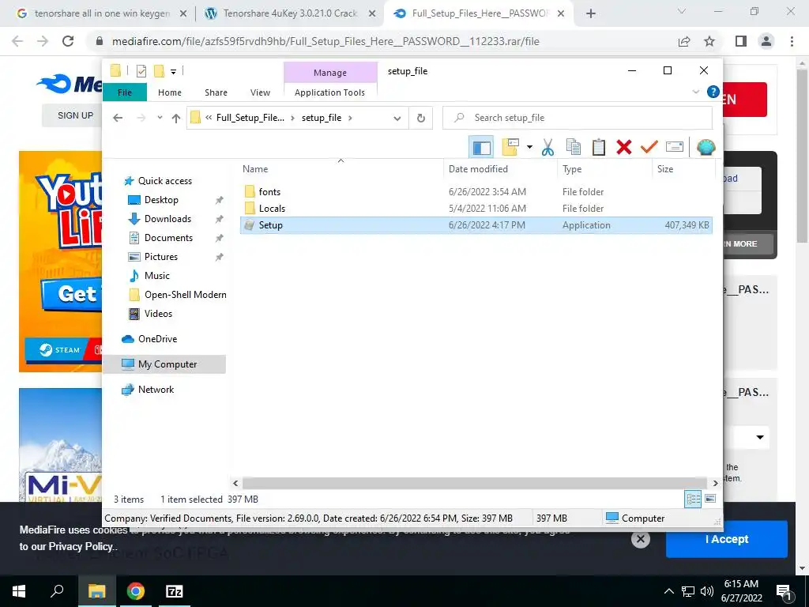Open Desktop in navigation pane
The height and width of the screenshot is (607, 809).
[161, 200]
